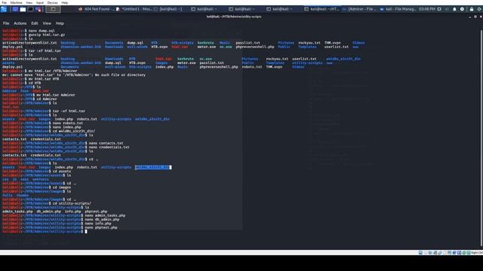Open the VirtualBox Machine menu

[16, 2]
